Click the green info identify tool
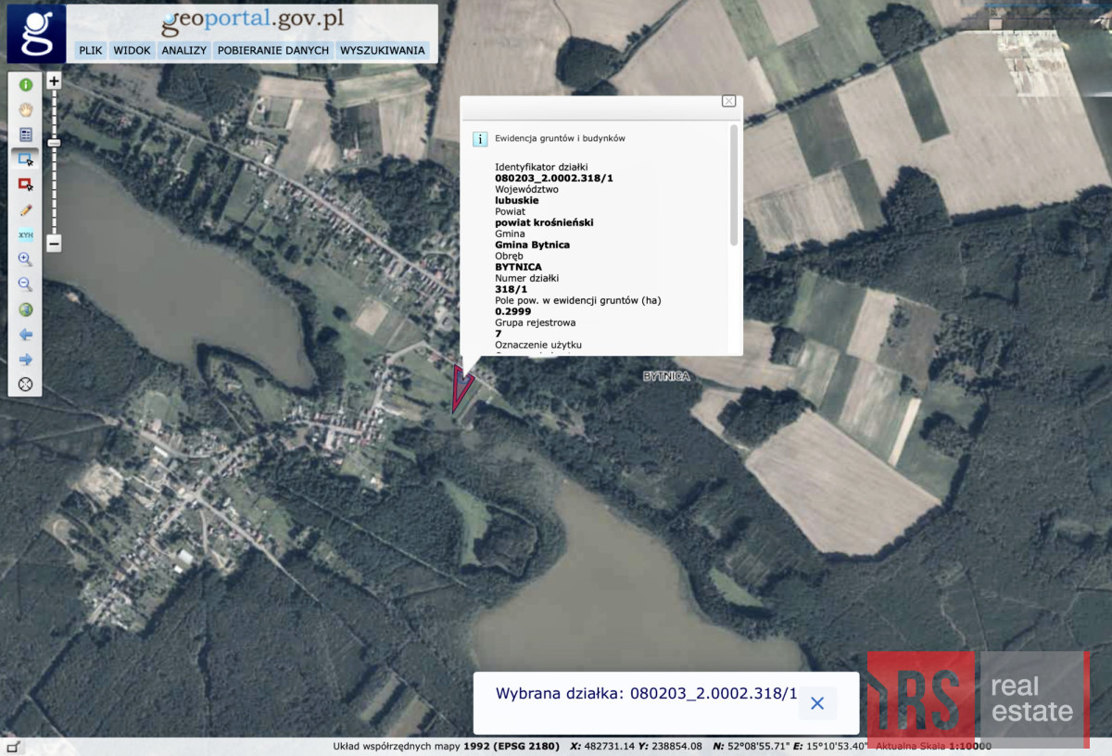The height and width of the screenshot is (756, 1112). pos(25,84)
